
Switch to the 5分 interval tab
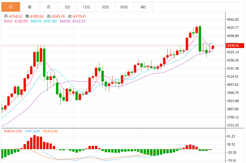coord(67,7)
